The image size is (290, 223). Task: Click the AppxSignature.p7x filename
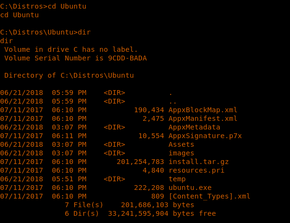tap(205, 136)
